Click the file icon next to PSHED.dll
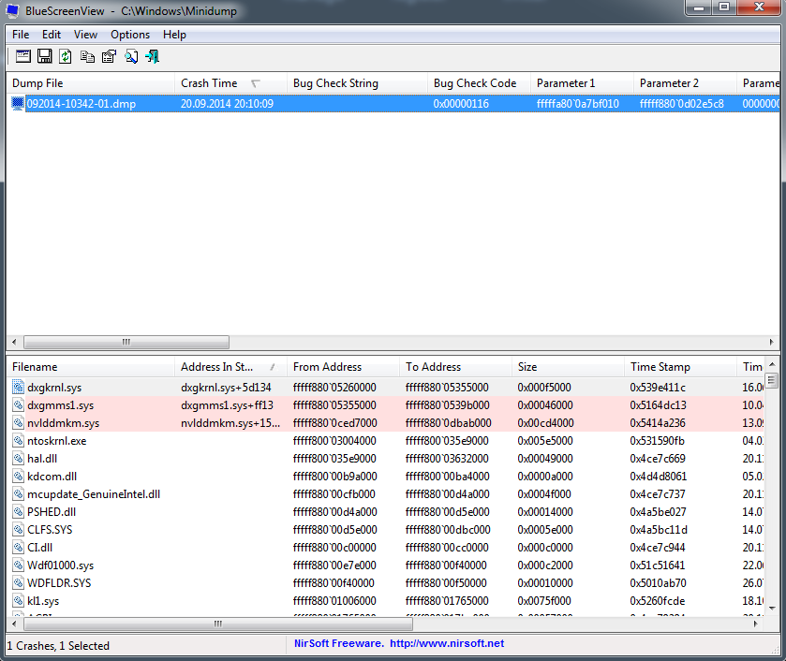The width and height of the screenshot is (786, 661). (19, 511)
